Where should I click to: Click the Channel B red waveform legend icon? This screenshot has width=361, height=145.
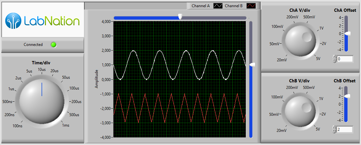pyautogui.click(x=251, y=6)
